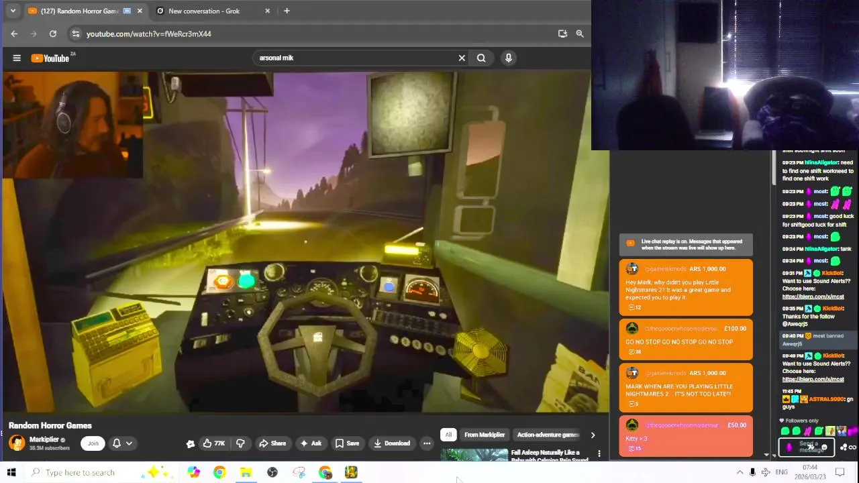Open Copilot from the taskbar
Viewport: 859px width, 483px height.
coord(193,472)
